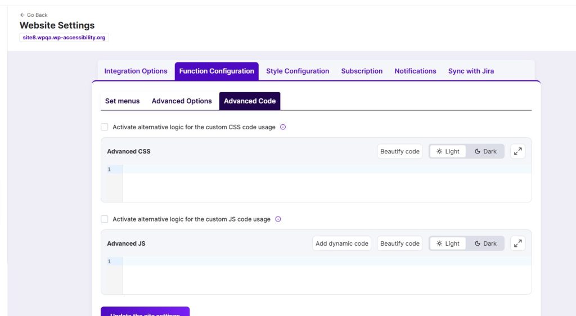Expand Advanced CSS editor to fullscreen
The image size is (576, 316).
517,151
